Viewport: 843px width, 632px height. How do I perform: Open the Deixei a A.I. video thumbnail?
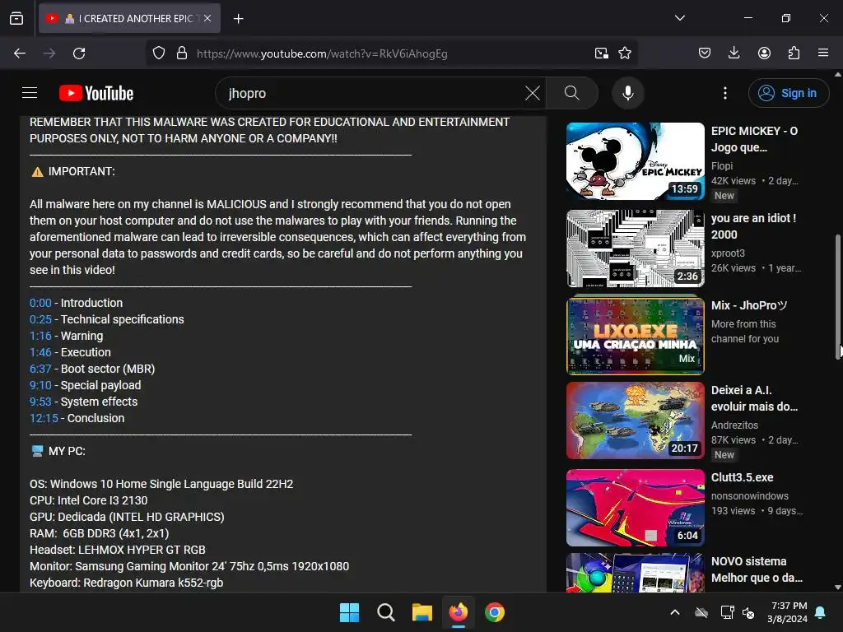[x=636, y=421]
